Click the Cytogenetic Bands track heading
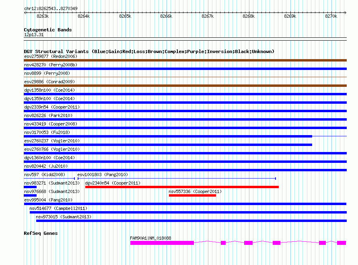The image size is (358, 265). coord(48,30)
